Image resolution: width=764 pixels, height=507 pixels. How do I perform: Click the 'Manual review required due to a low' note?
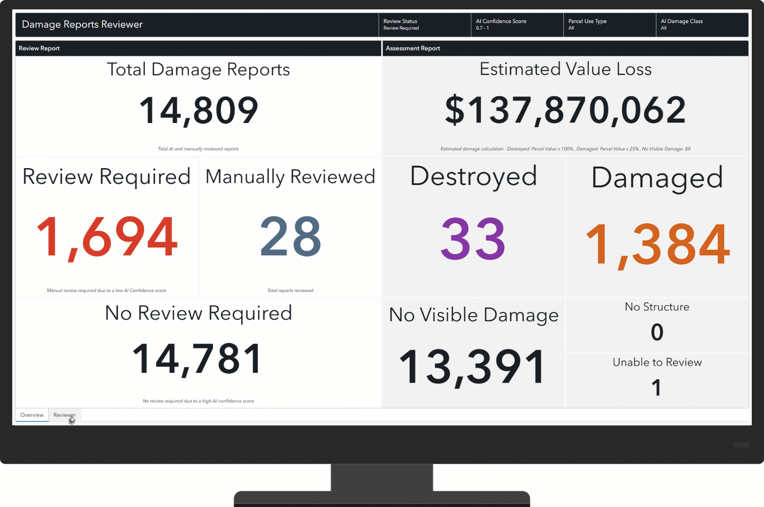tap(107, 291)
